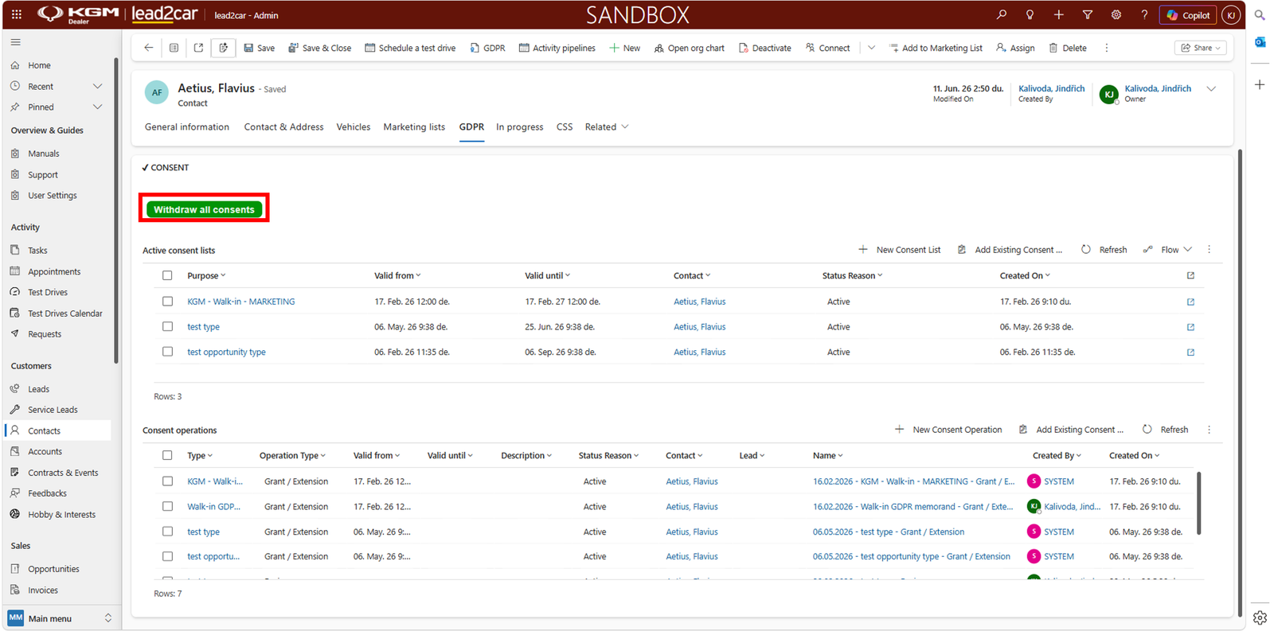The image size is (1274, 631).
Task: Click Schedule a test drive button
Action: [x=410, y=48]
